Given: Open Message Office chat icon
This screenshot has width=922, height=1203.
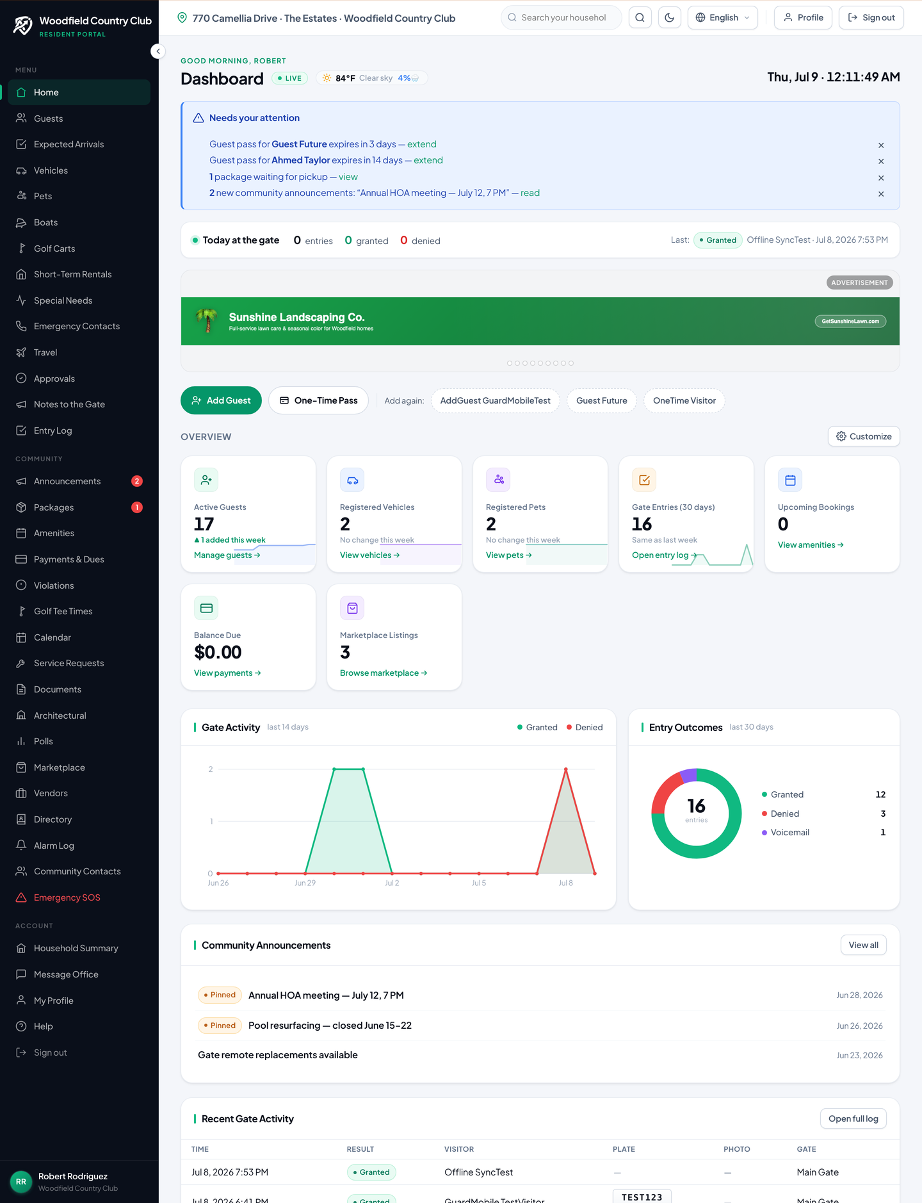Looking at the screenshot, I should tap(21, 974).
